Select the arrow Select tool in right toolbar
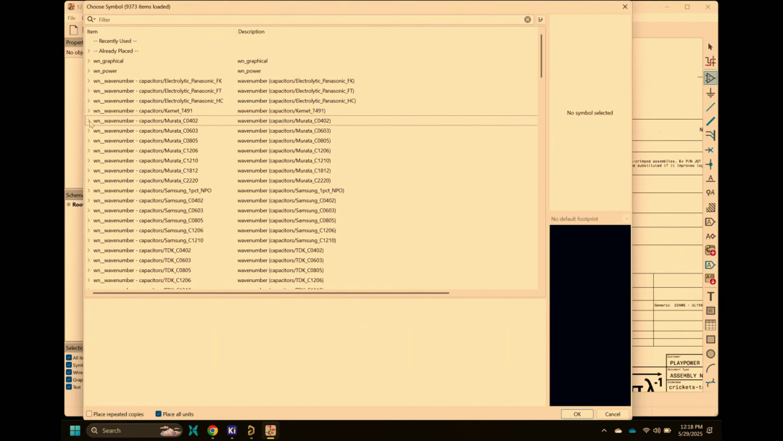 coord(710,47)
